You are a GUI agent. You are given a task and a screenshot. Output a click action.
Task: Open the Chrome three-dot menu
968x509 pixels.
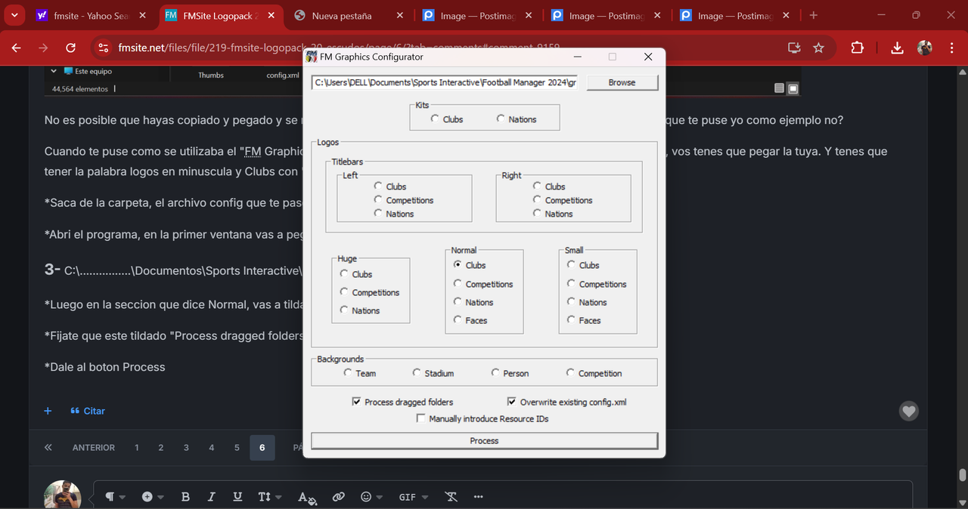[951, 48]
